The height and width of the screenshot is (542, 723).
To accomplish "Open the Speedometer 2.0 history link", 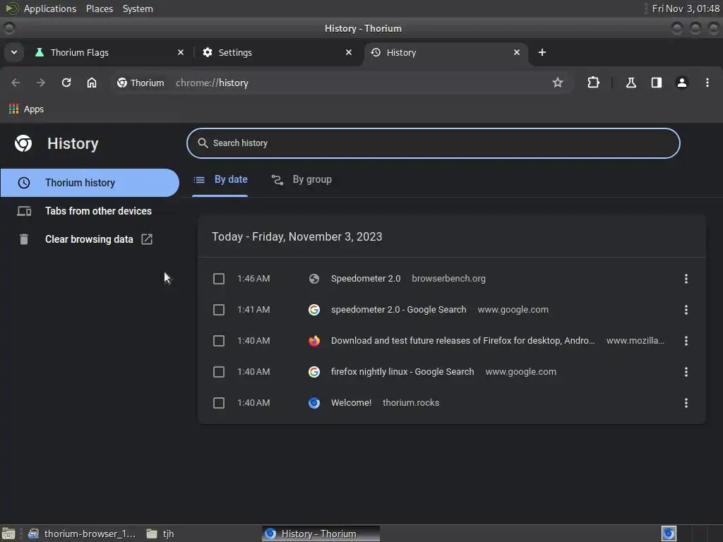I will tap(366, 279).
